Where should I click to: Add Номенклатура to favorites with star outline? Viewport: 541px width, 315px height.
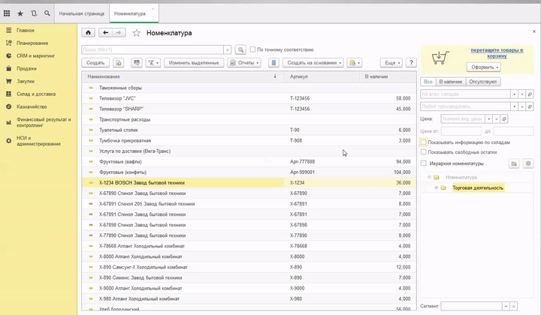[x=136, y=33]
